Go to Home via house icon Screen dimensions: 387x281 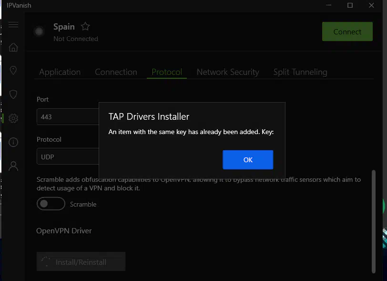tap(13, 47)
